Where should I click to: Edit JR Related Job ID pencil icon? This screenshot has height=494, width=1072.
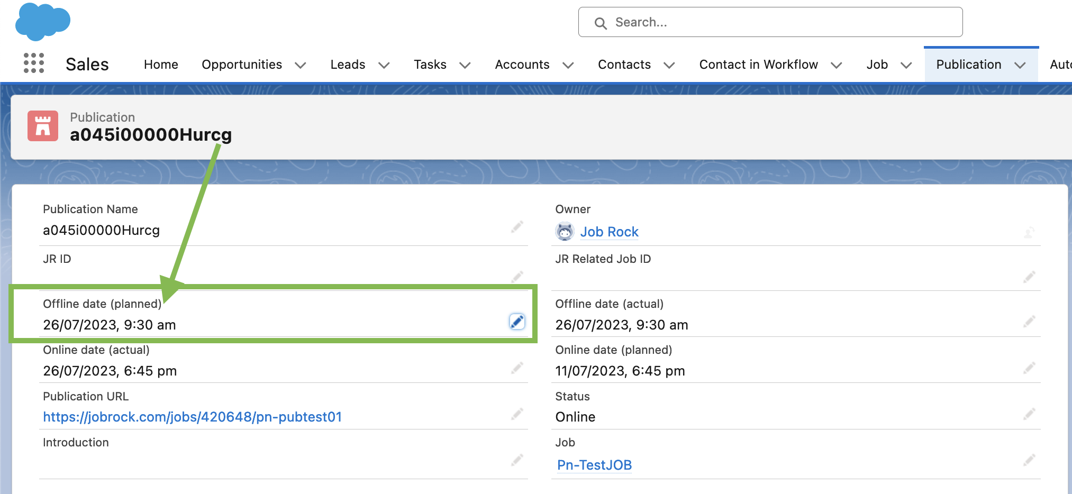coord(1029,277)
